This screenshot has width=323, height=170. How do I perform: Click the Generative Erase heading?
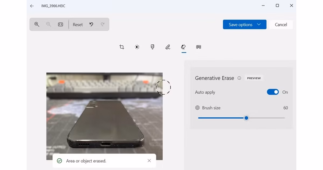coord(215,78)
